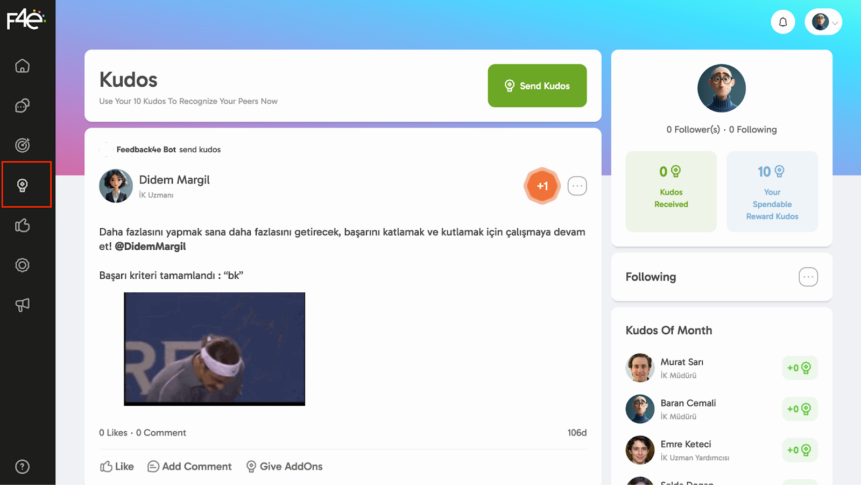861x485 pixels.
Task: Click Give AddOns on the post
Action: pos(284,467)
